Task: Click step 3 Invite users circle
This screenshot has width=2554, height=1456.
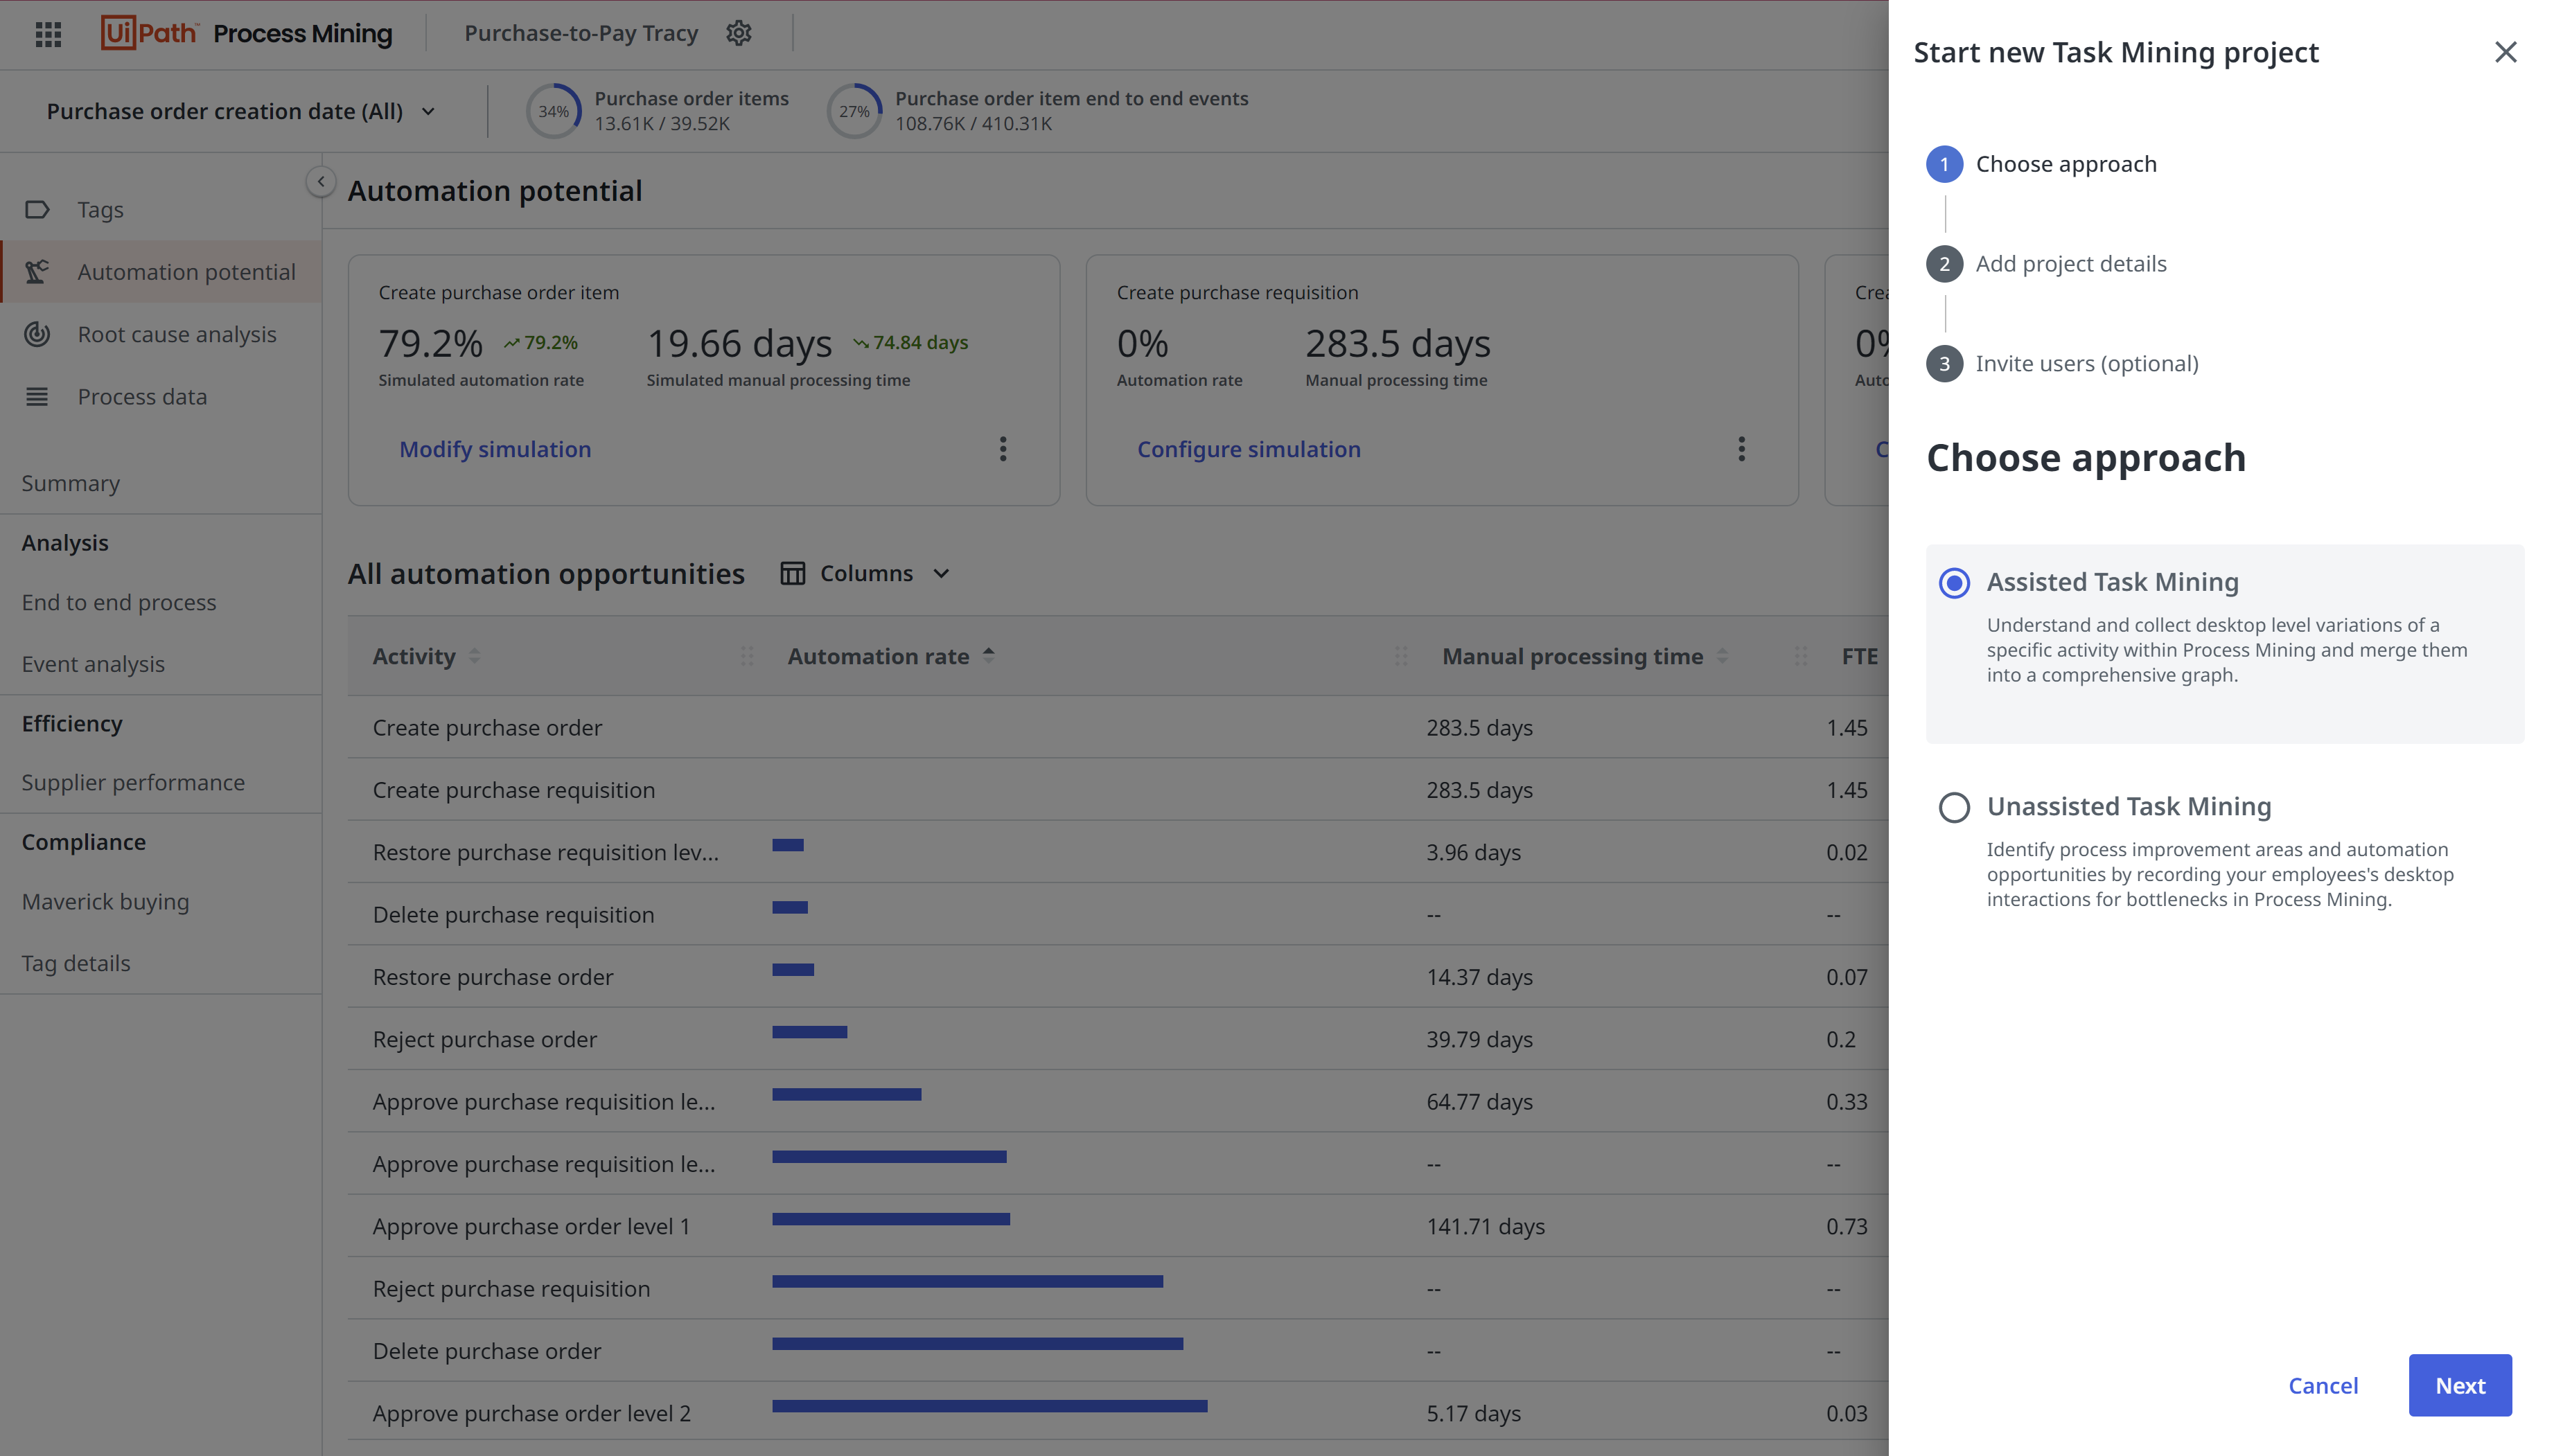Action: 1944,364
